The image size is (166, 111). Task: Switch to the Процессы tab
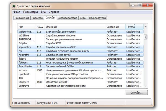tap(37, 18)
